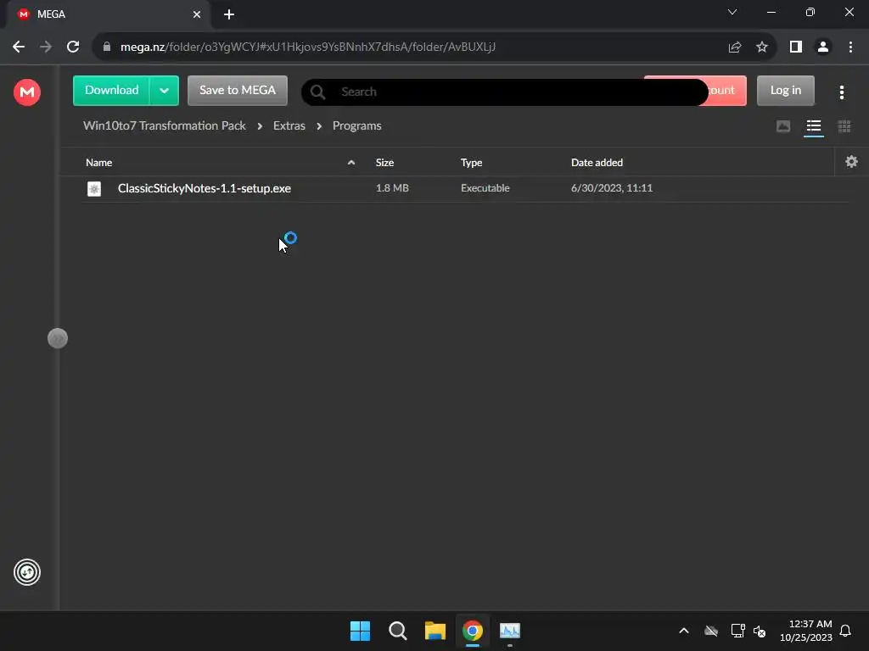Click the MEGA logo icon in sidebar

[26, 92]
